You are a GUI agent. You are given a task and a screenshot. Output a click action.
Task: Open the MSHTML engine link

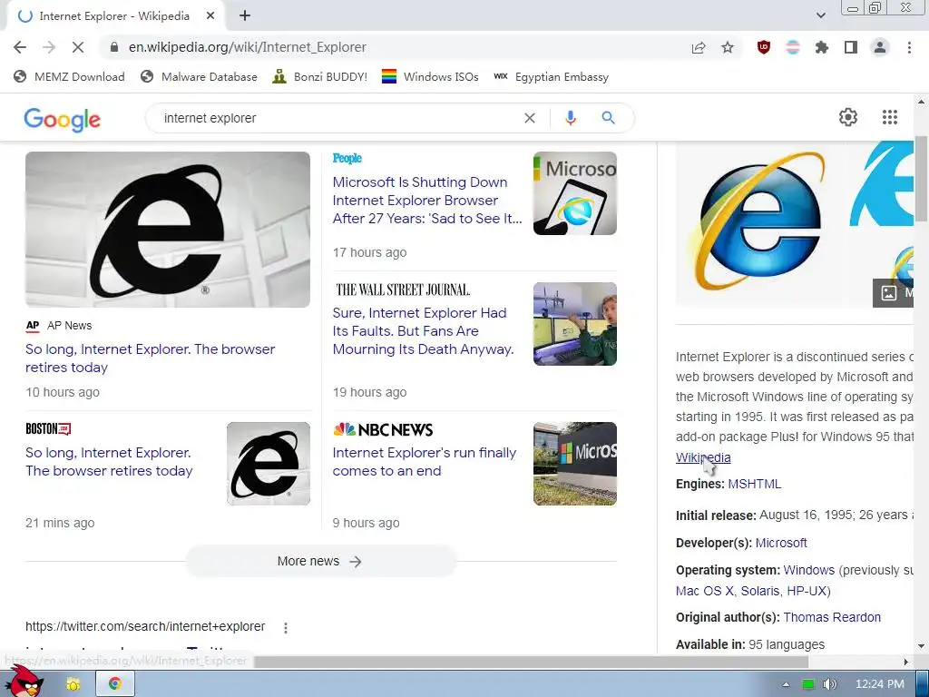pyautogui.click(x=754, y=485)
